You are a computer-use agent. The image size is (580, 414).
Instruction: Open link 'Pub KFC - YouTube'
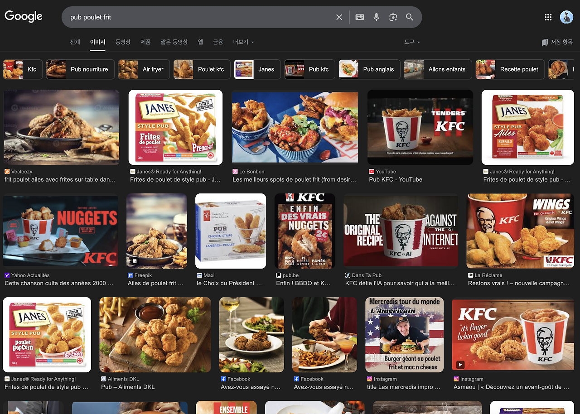point(396,179)
